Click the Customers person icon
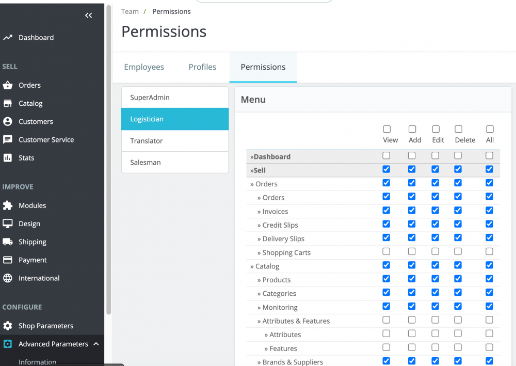 click(8, 121)
